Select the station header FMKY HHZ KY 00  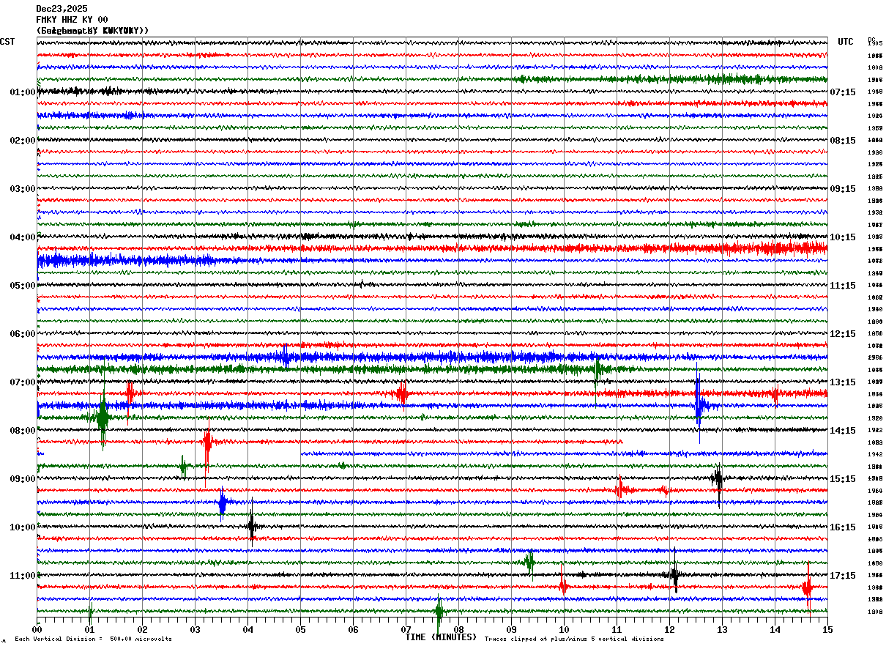click(72, 19)
